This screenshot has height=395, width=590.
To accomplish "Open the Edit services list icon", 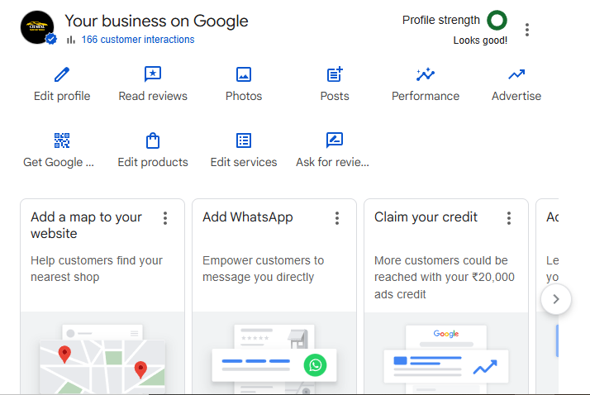I will 244,140.
